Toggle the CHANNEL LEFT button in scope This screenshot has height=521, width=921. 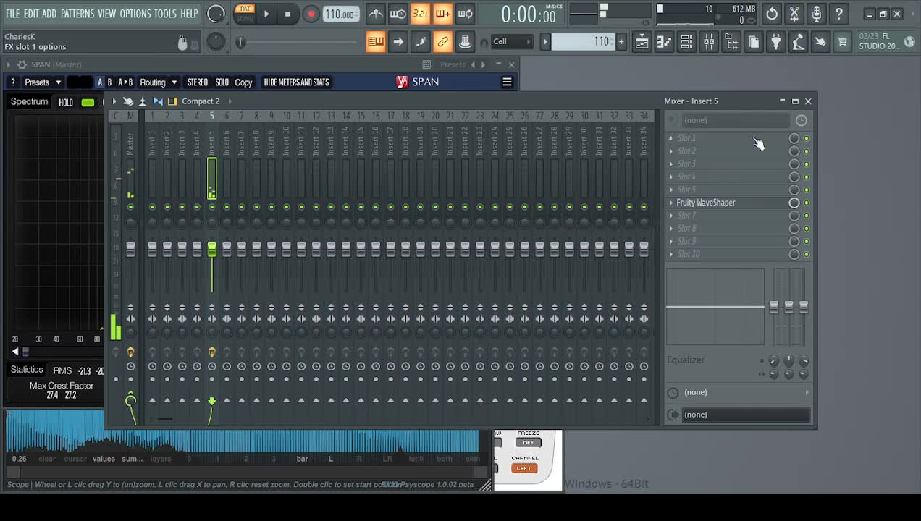523,468
